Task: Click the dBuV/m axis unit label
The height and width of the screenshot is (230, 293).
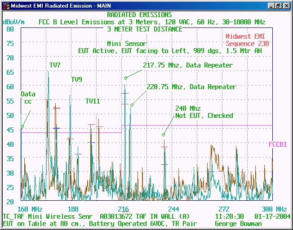Action: click(x=13, y=22)
